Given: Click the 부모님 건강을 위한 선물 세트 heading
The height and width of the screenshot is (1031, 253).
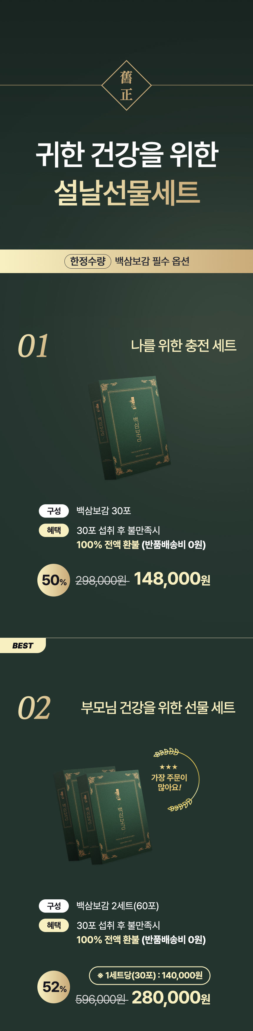Looking at the screenshot, I should [x=158, y=707].
